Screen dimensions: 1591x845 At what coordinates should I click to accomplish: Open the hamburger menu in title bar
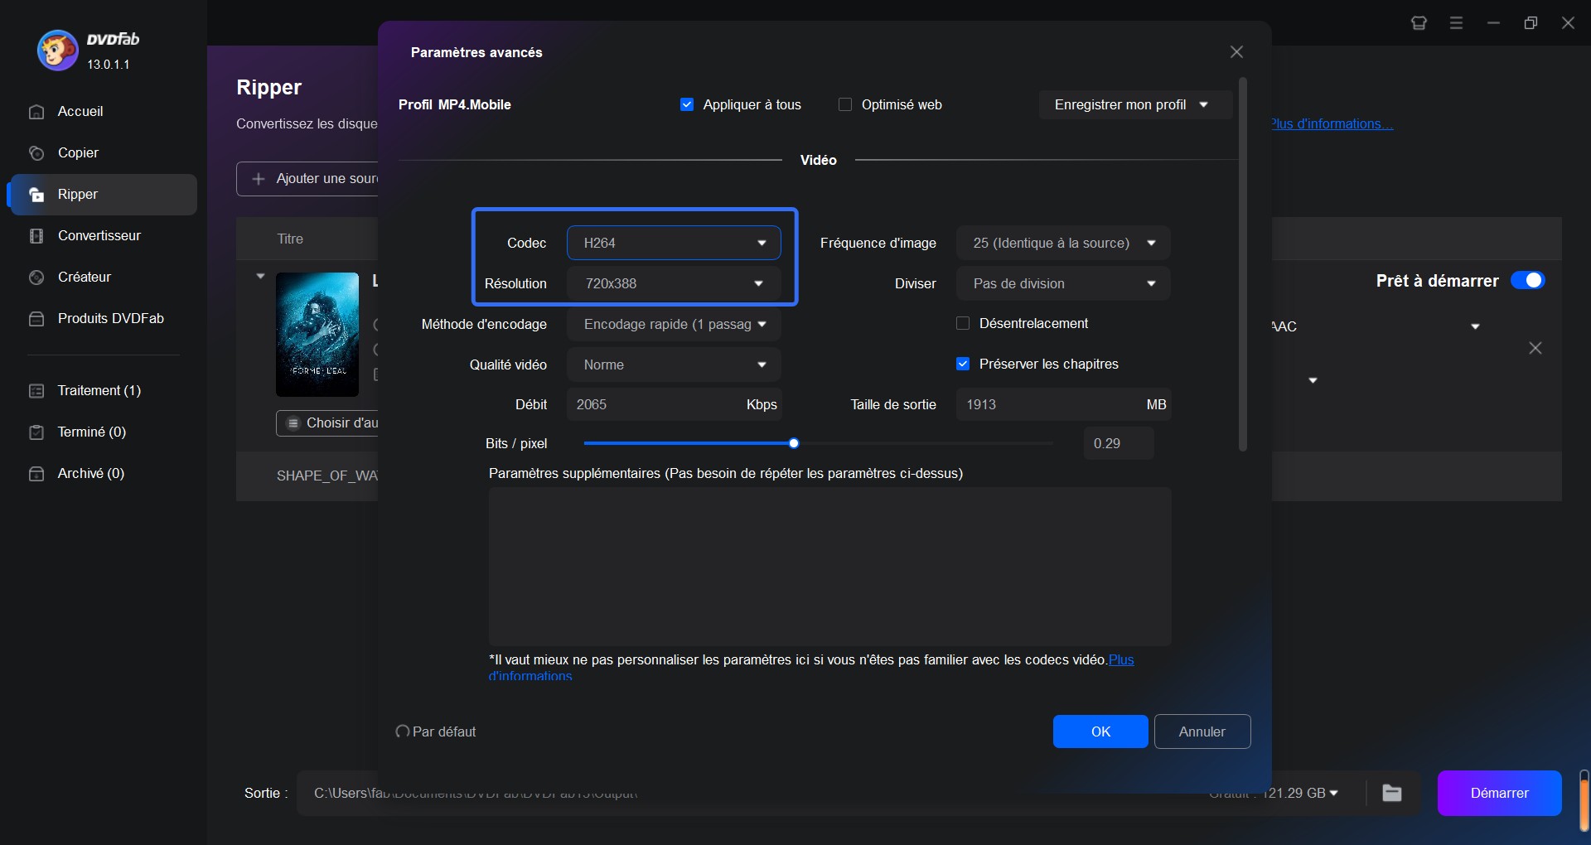(x=1456, y=23)
